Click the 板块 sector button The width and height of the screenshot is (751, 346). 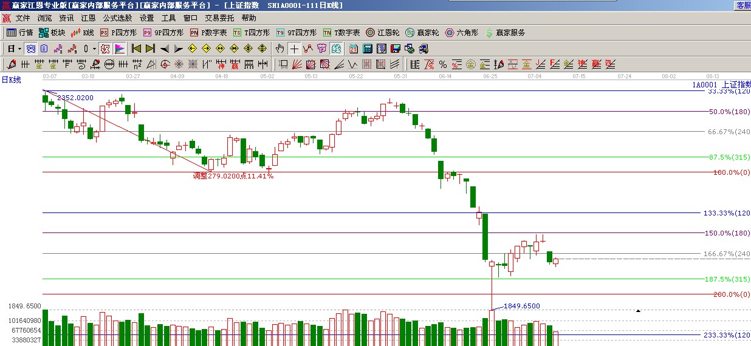[x=52, y=33]
